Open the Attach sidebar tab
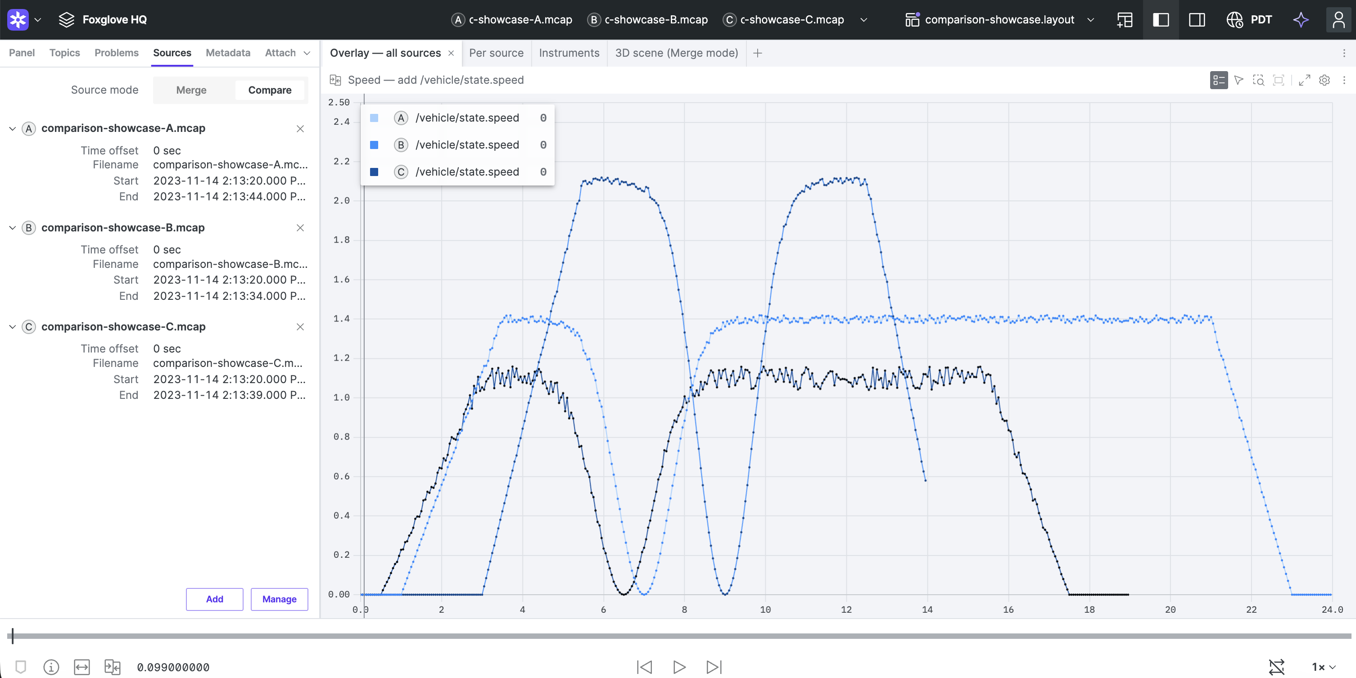The height and width of the screenshot is (678, 1356). [280, 53]
